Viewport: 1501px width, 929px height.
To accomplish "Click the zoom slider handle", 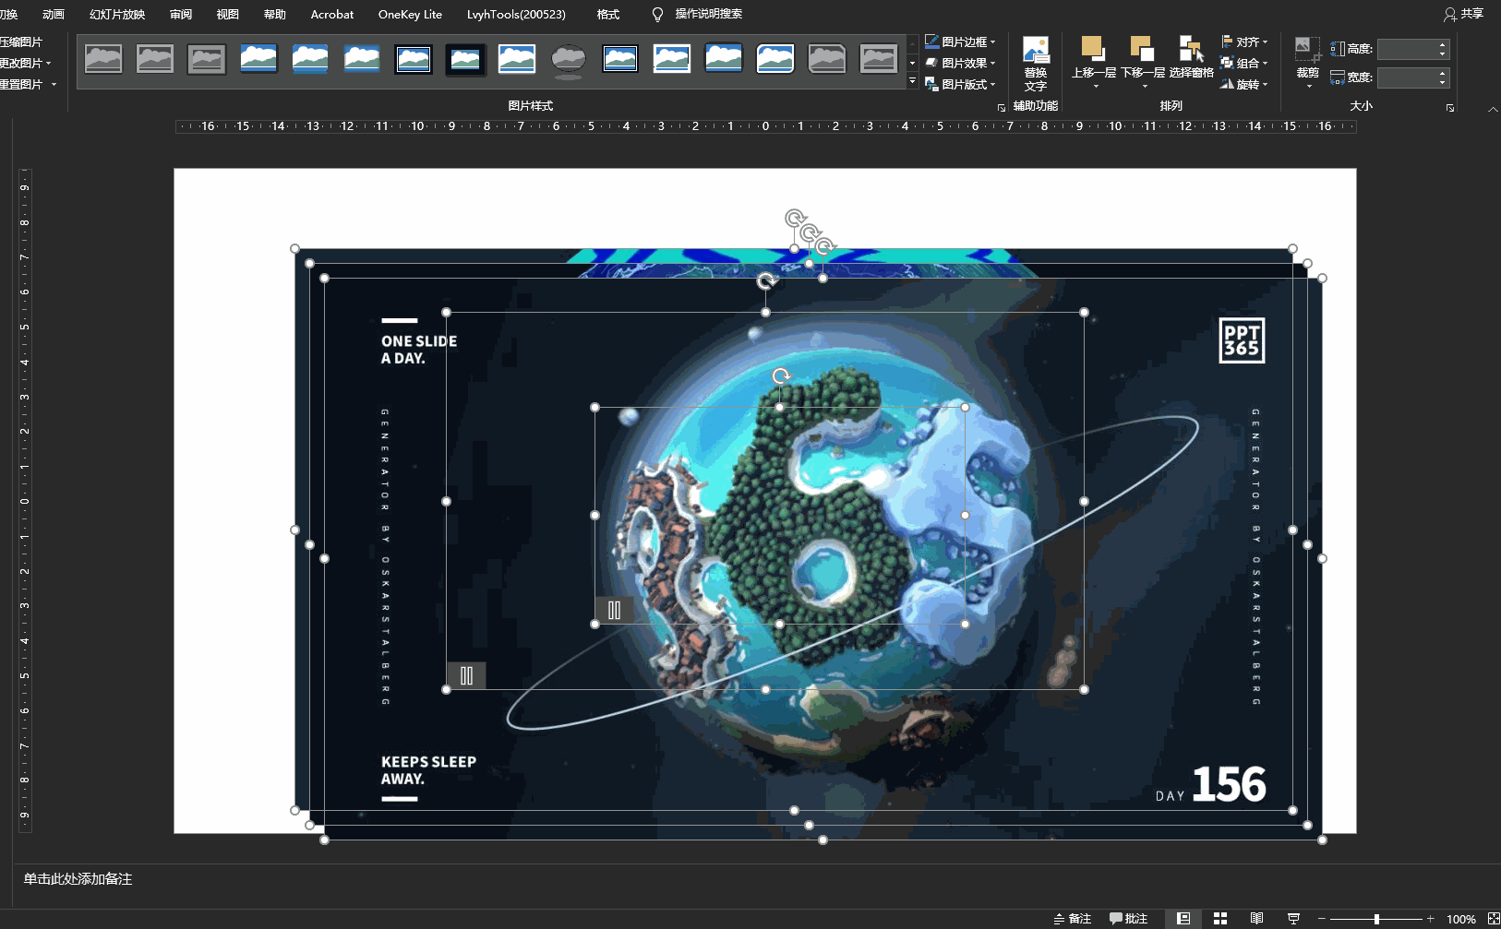I will point(1376,919).
